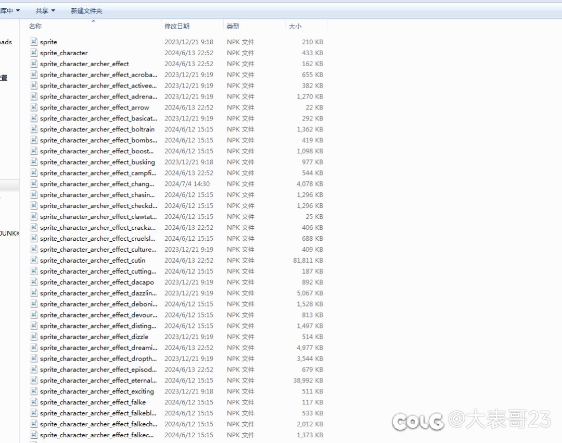Select the icon of the culture file
The width and height of the screenshot is (562, 443).
(x=34, y=249)
